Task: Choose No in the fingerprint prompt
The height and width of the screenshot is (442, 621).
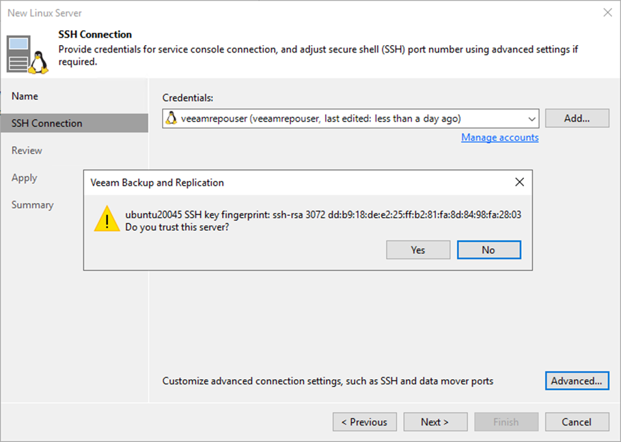Action: pyautogui.click(x=489, y=250)
